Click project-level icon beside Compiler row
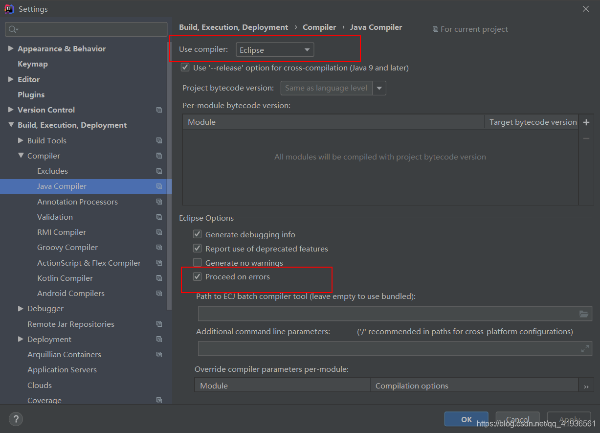This screenshot has width=600, height=433. (x=159, y=156)
